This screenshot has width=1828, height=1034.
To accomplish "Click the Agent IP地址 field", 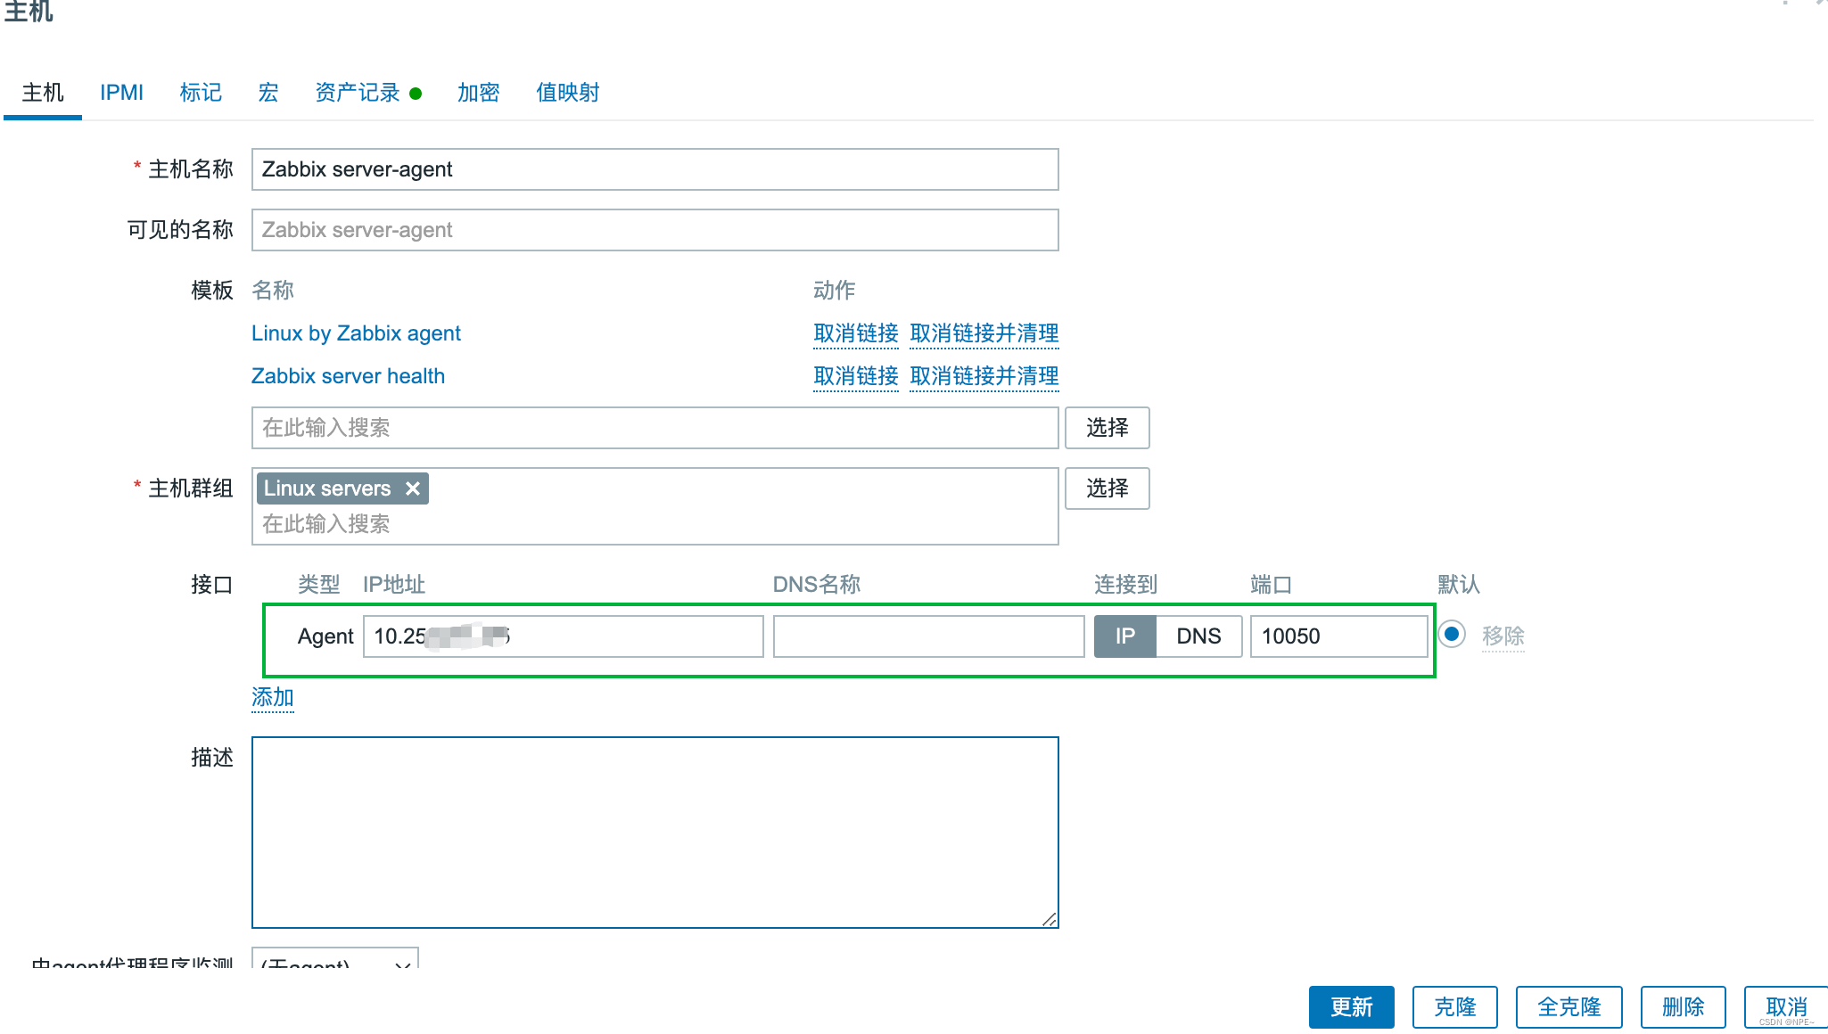I will pyautogui.click(x=564, y=636).
